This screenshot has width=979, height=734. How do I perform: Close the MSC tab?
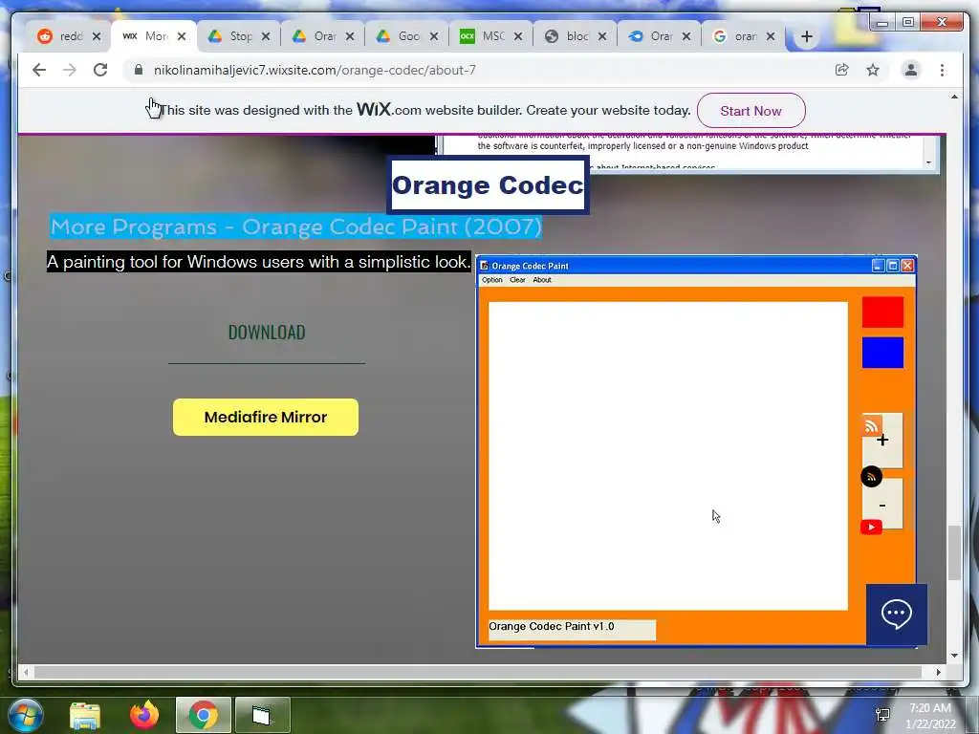[517, 37]
